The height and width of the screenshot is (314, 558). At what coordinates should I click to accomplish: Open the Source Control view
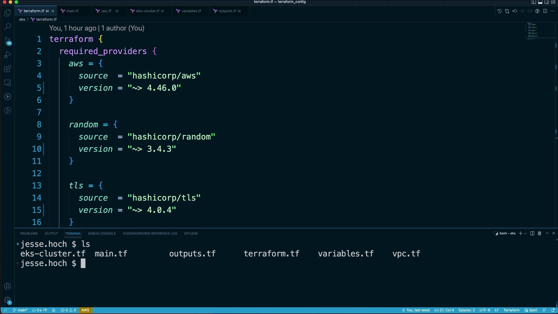tap(8, 41)
